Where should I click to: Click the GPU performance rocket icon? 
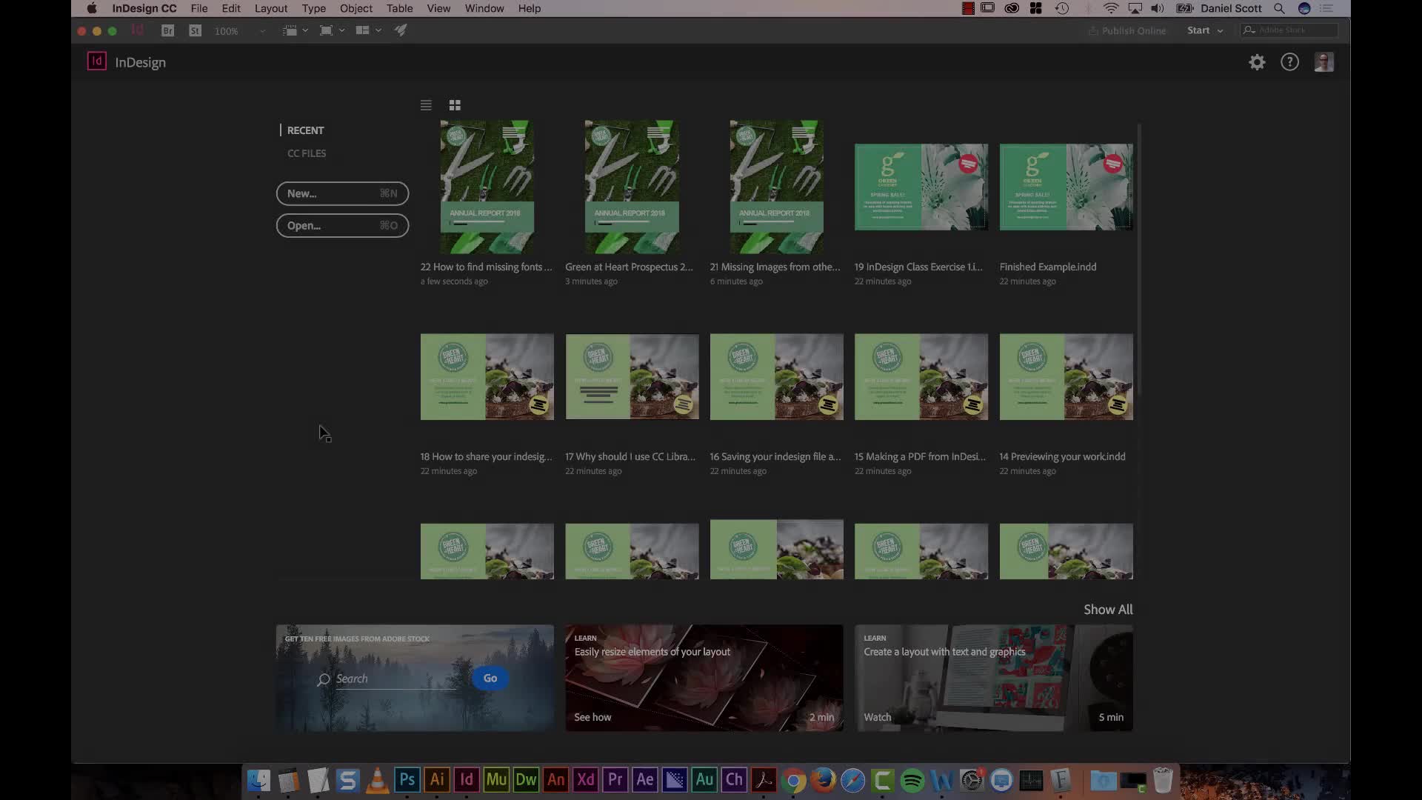(x=401, y=30)
